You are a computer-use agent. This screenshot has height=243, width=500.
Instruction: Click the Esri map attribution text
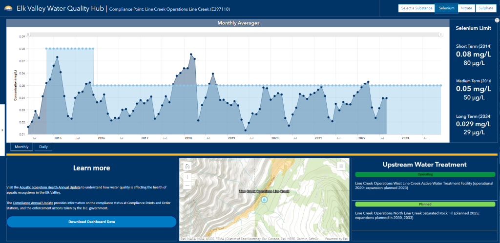click(x=244, y=239)
